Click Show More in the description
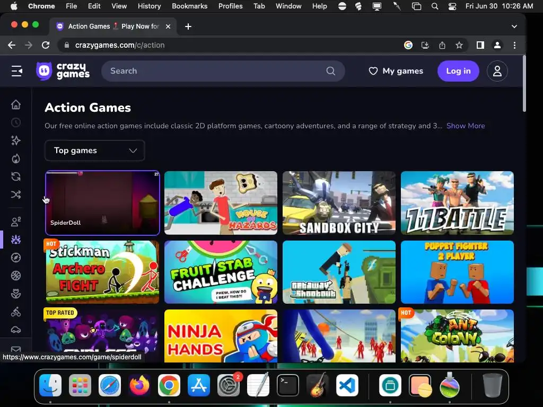This screenshot has height=407, width=543. (466, 126)
